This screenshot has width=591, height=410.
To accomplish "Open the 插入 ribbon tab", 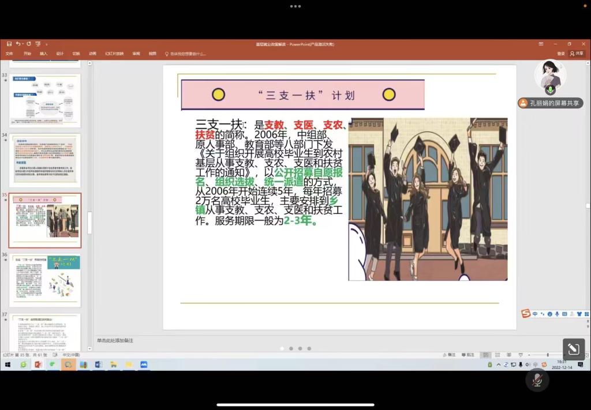I will coord(44,54).
